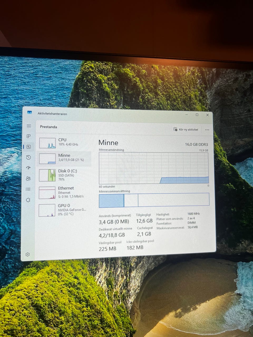Select the Minne performance item
Image resolution: width=253 pixels, height=337 pixels.
tap(65, 158)
